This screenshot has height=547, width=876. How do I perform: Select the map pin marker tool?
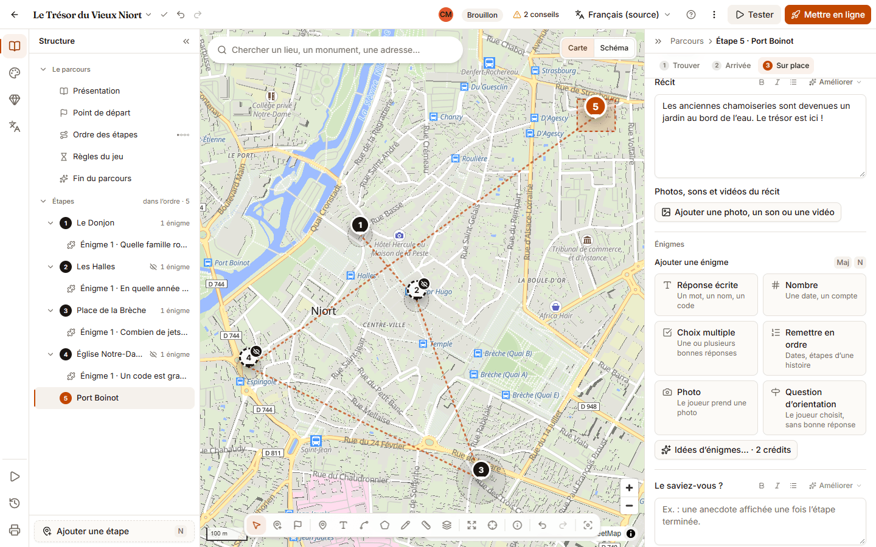coord(322,525)
